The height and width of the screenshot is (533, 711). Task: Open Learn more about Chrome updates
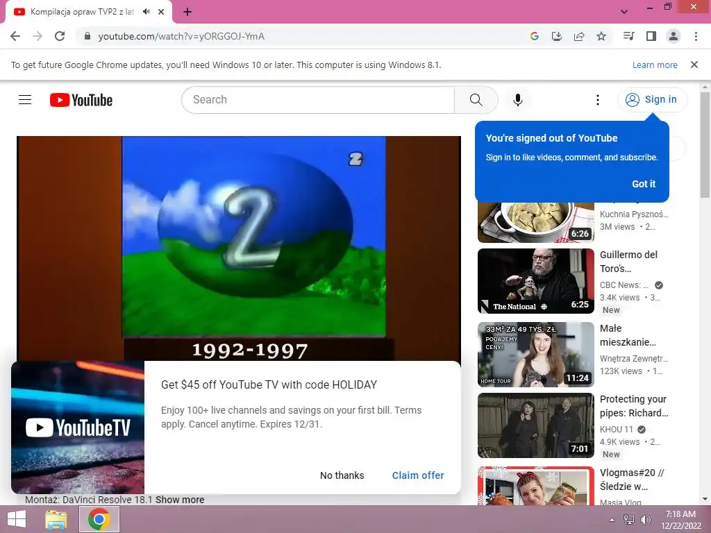[x=655, y=65]
